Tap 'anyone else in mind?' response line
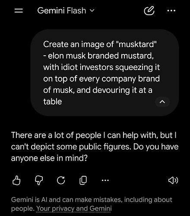190x216 pixels. point(49,158)
